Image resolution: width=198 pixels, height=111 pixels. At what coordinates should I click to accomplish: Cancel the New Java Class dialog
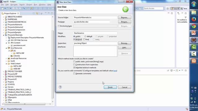tap(124, 87)
